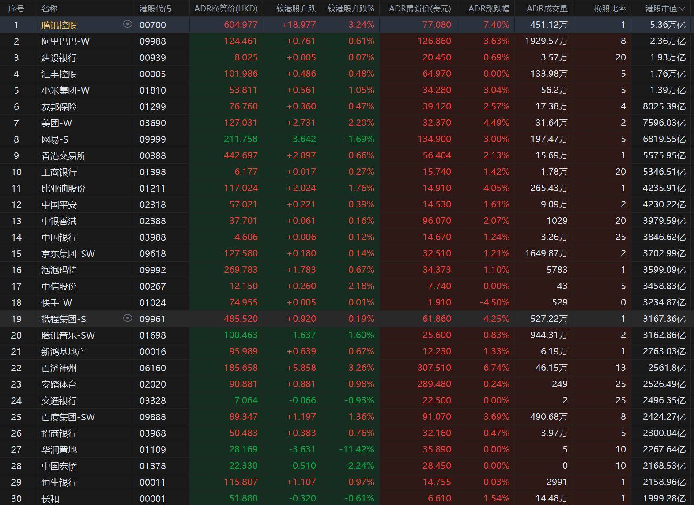Select the 汇丰控股 stock name

(x=59, y=74)
